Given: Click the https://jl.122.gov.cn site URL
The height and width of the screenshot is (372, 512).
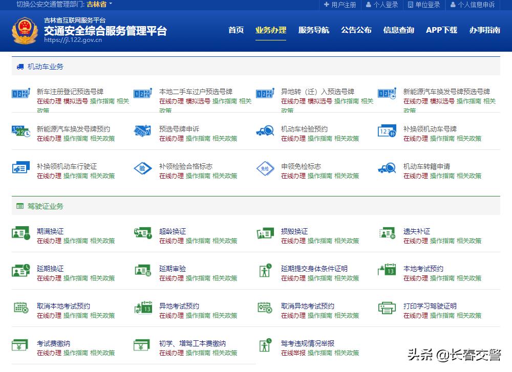Looking at the screenshot, I should pyautogui.click(x=73, y=40).
